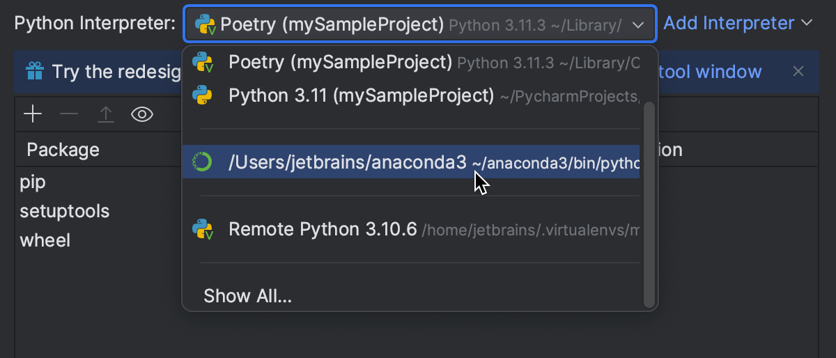Open the Add Interpreter dropdown
Image resolution: width=836 pixels, height=358 pixels.
[x=737, y=24]
